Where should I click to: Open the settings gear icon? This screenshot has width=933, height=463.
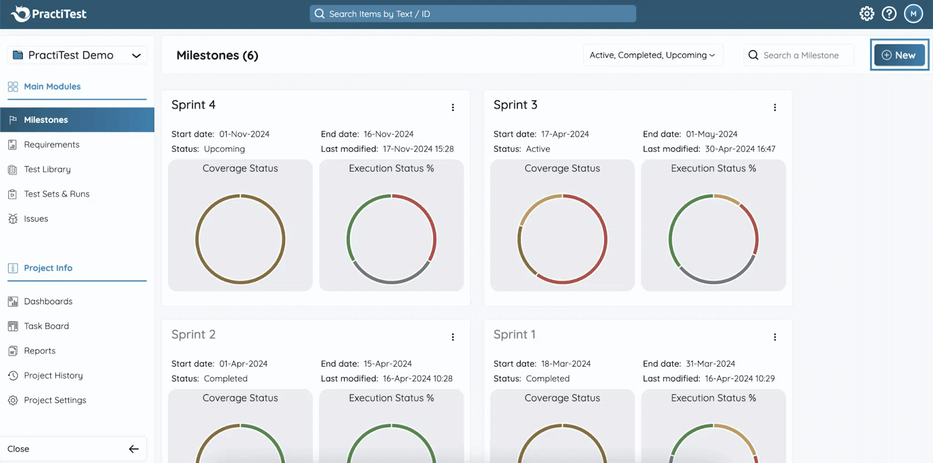[867, 13]
